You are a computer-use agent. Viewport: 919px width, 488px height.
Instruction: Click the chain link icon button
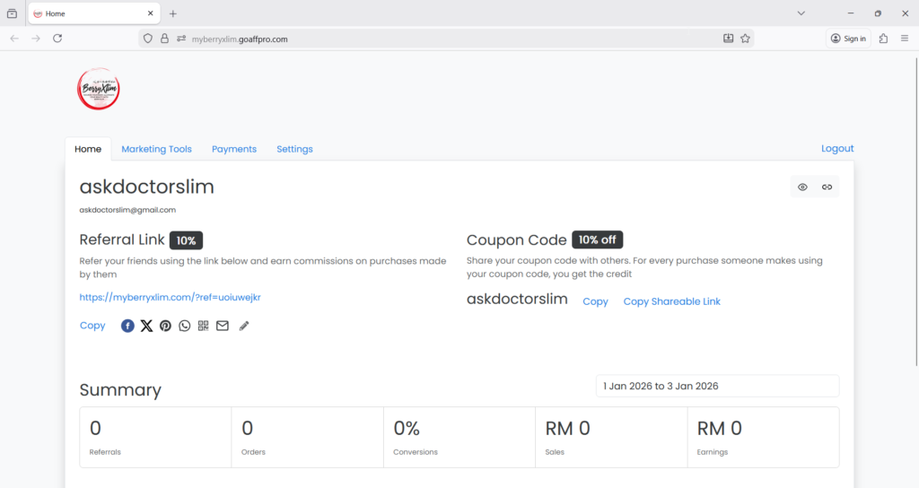[827, 187]
